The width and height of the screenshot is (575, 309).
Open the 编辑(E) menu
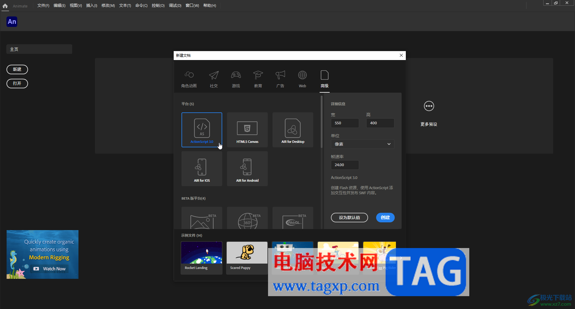[x=59, y=6]
